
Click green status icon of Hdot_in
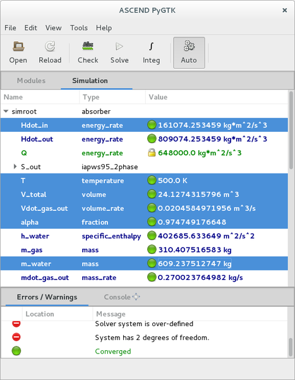pos(152,125)
